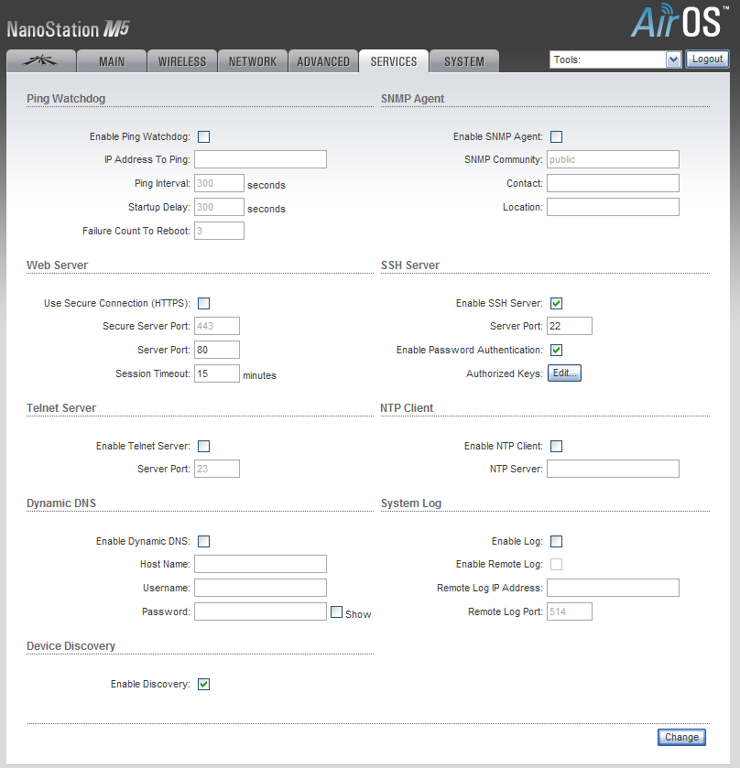Enable the Ping Watchdog checkbox

point(204,137)
